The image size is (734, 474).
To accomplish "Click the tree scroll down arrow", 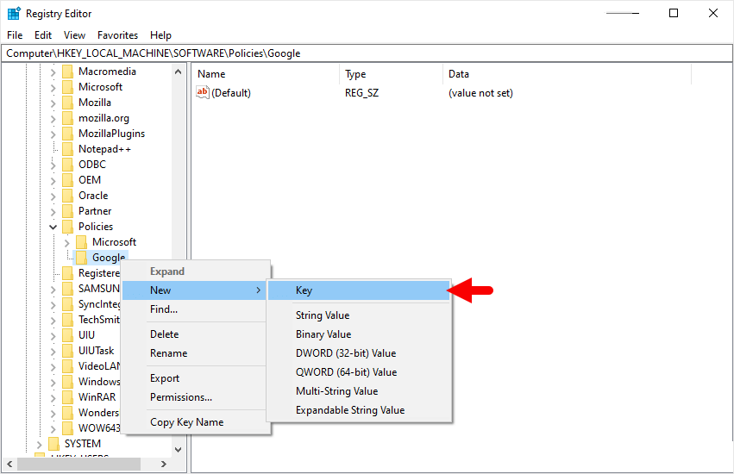I will tap(178, 450).
